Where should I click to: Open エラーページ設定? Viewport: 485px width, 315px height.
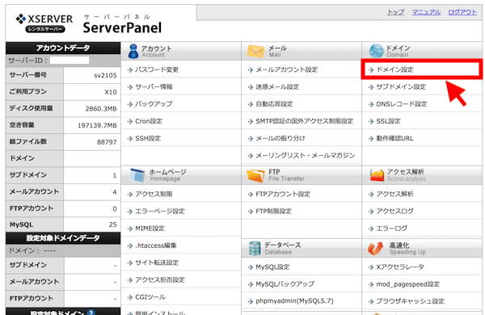point(159,211)
